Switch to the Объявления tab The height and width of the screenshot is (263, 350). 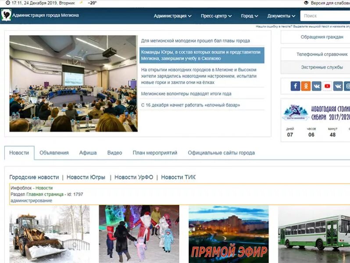[54, 153]
